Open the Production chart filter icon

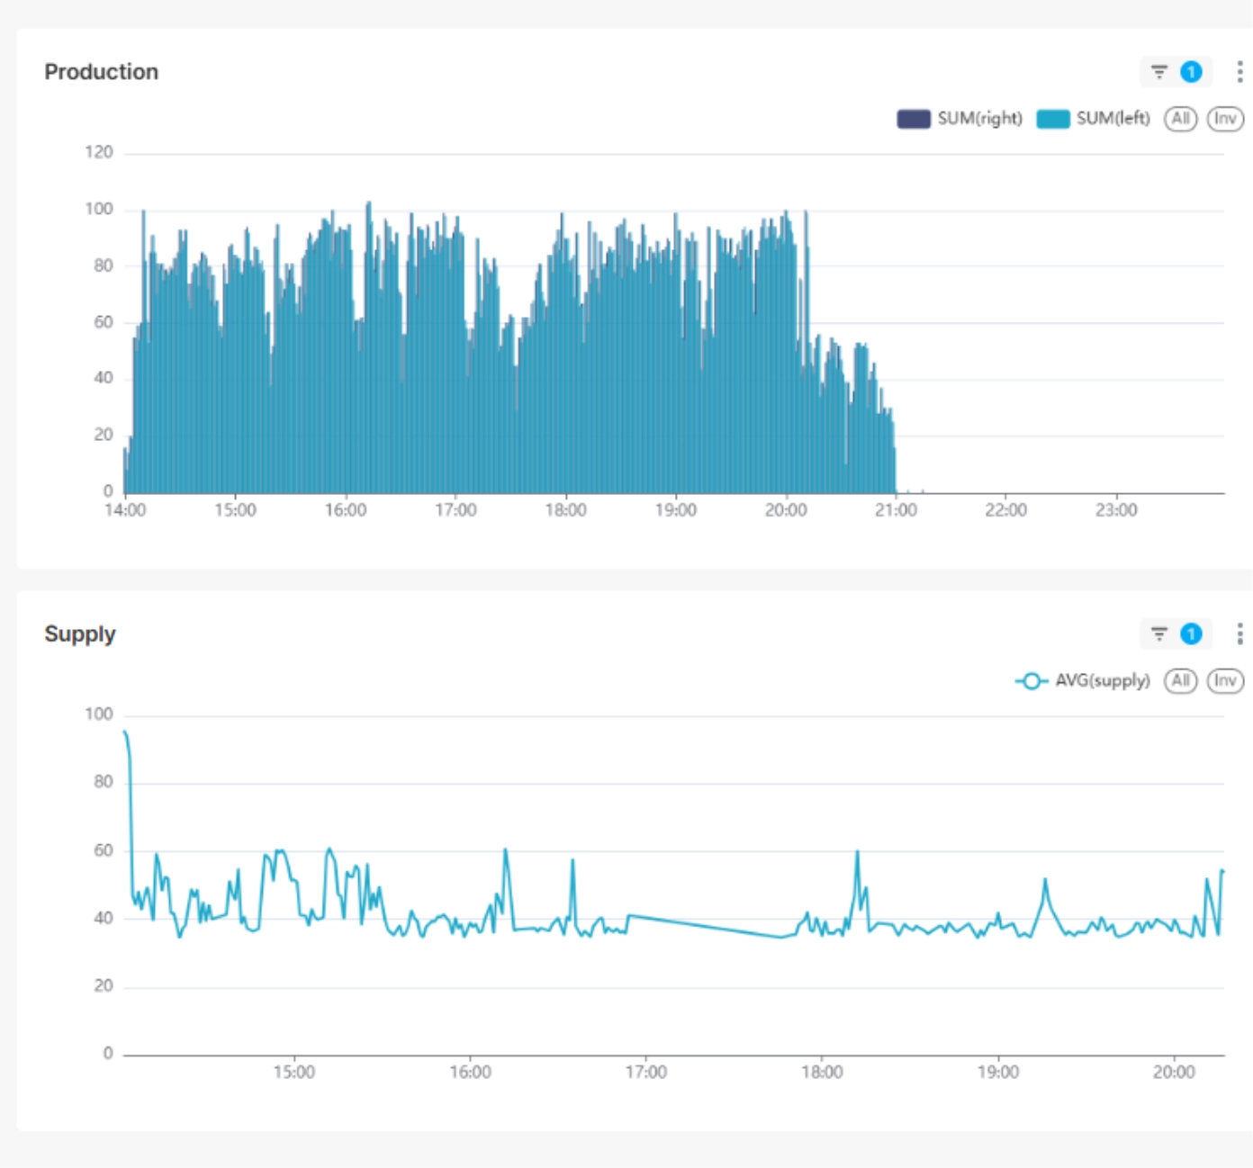coord(1159,72)
